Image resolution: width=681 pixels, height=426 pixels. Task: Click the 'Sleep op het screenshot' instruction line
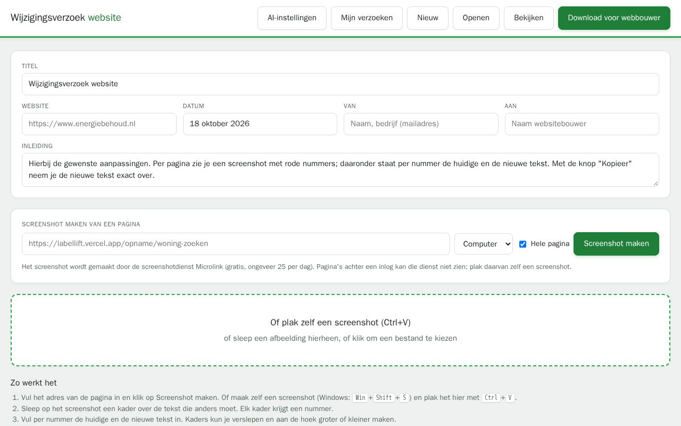[177, 409]
